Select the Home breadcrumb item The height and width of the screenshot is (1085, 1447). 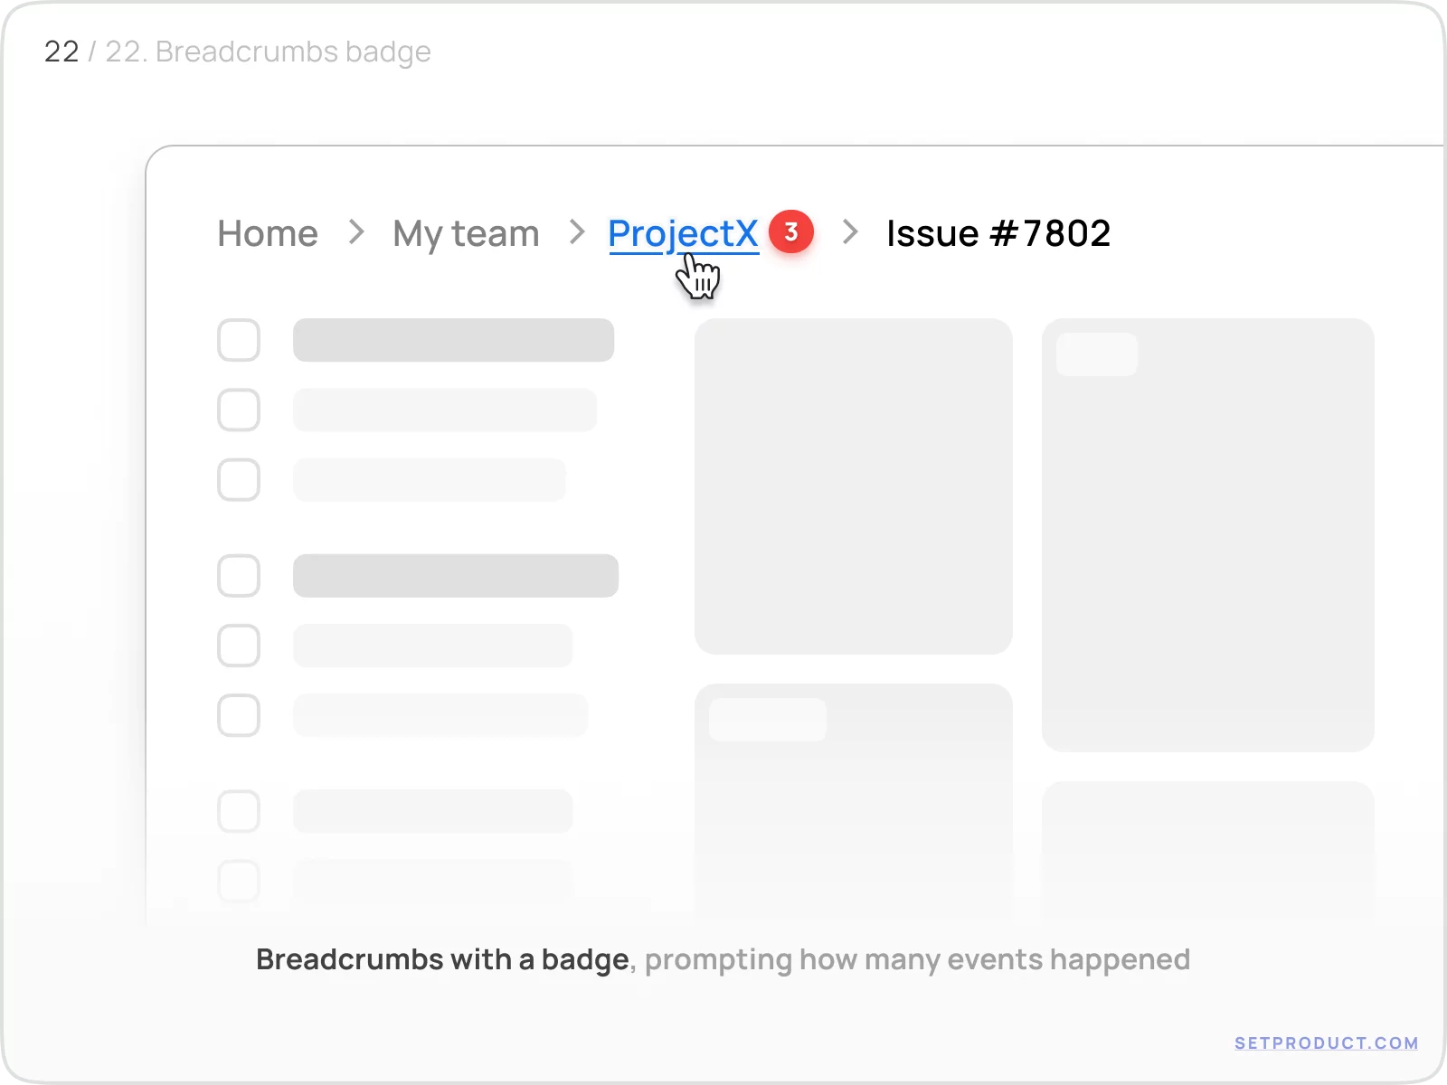pyautogui.click(x=267, y=232)
